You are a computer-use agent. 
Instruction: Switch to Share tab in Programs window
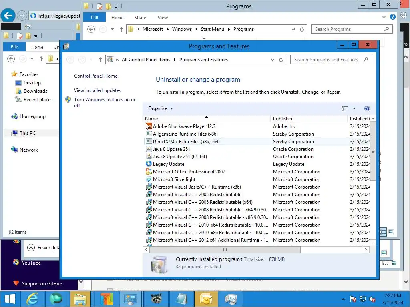pyautogui.click(x=140, y=18)
